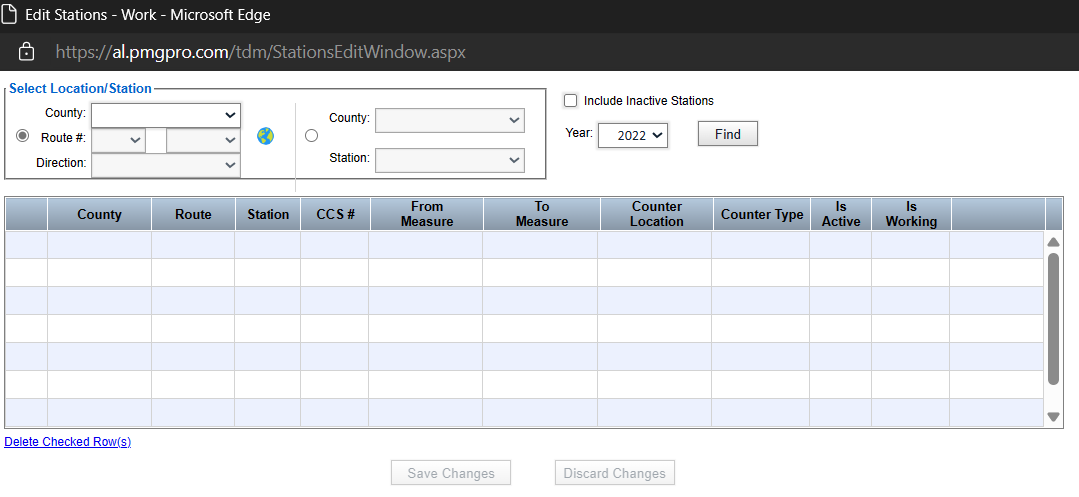Open the second Route # dropdown
The image size is (1079, 497).
coord(203,141)
